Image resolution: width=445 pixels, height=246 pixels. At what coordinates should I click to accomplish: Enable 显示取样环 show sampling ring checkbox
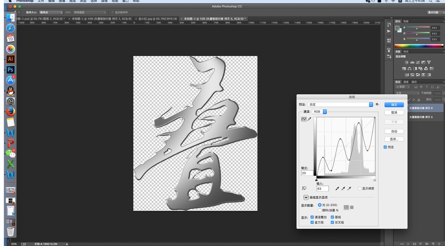pyautogui.click(x=112, y=12)
